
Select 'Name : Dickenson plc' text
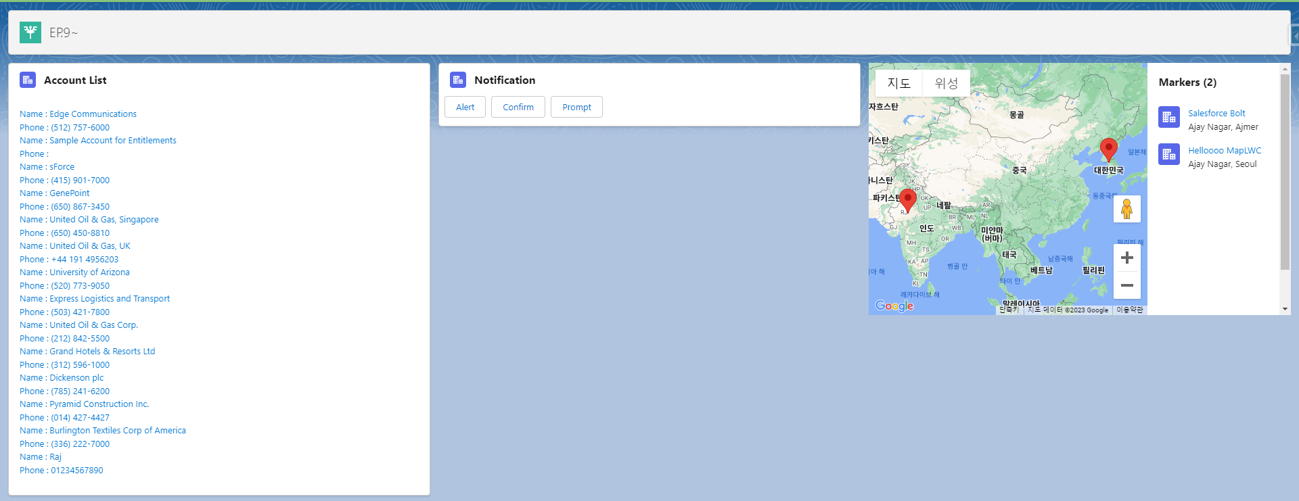click(x=62, y=377)
